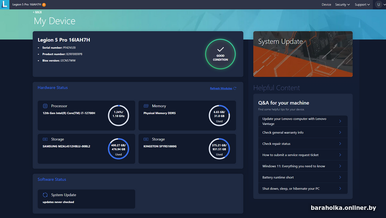Click the Legion 5 Pro 16IAH7H title bar name
The width and height of the screenshot is (386, 218).
click(27, 5)
